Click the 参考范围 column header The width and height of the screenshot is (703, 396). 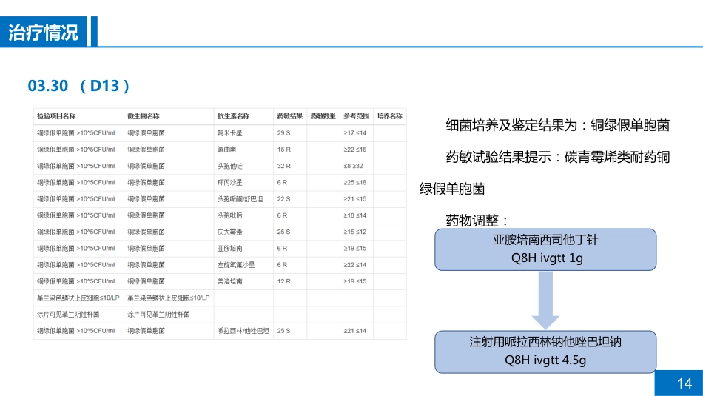tap(357, 116)
